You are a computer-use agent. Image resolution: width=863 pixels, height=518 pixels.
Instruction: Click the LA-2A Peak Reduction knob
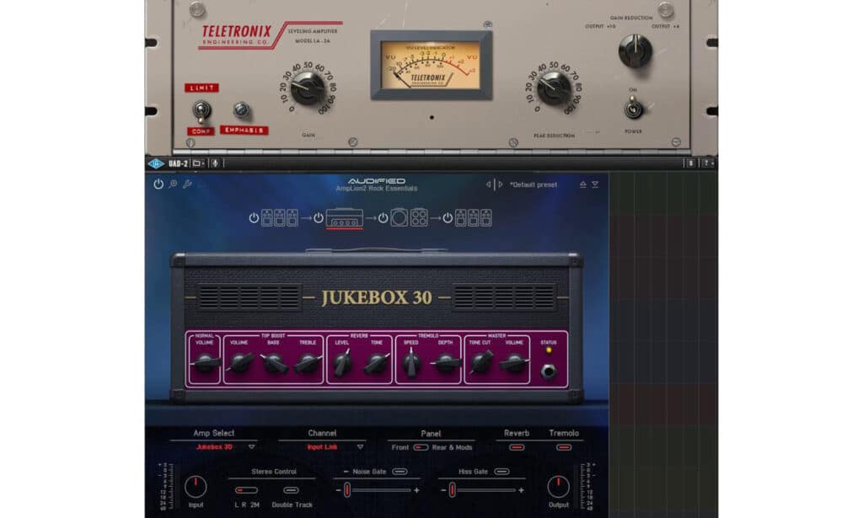553,88
